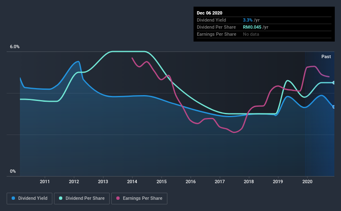The height and width of the screenshot is (211, 341).
Task: Click the Dividend Yield tooltip row label
Action: click(x=211, y=20)
